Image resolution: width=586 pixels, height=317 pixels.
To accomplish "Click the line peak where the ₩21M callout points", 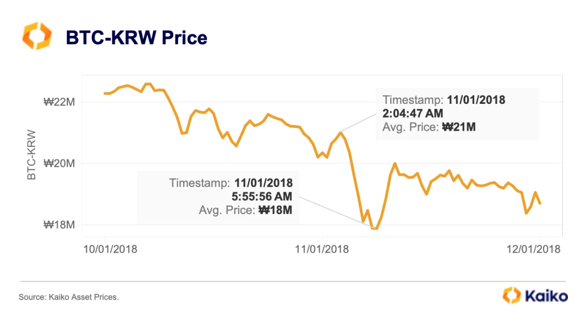I will tap(340, 132).
